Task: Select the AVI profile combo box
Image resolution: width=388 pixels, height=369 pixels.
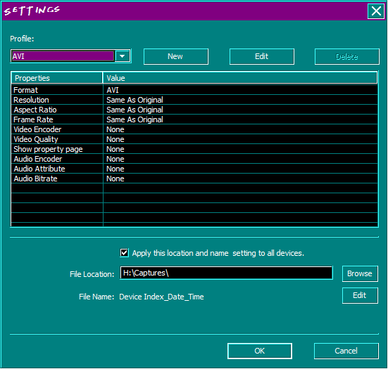Action: pyautogui.click(x=70, y=56)
